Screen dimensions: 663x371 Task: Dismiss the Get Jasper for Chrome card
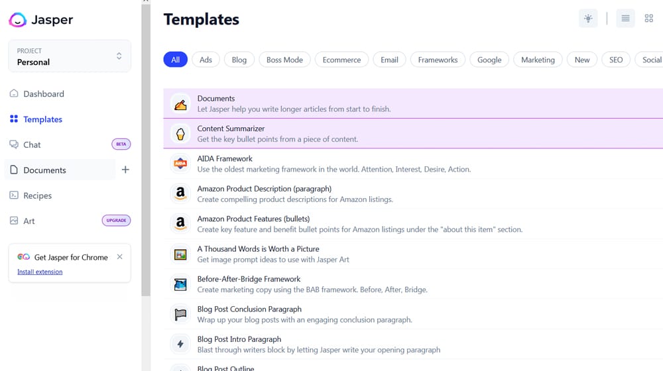(x=120, y=257)
